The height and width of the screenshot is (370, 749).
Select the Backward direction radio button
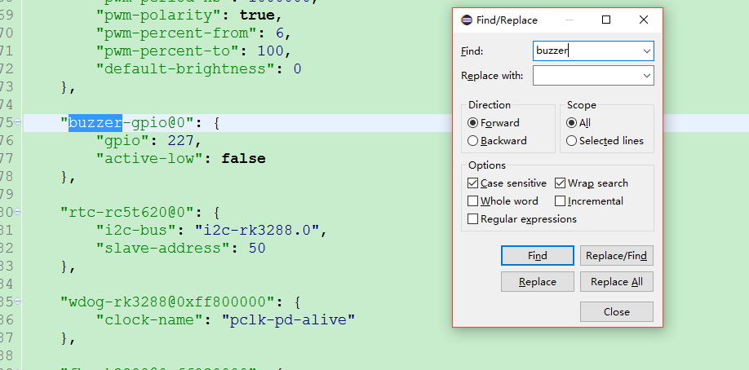click(x=473, y=141)
